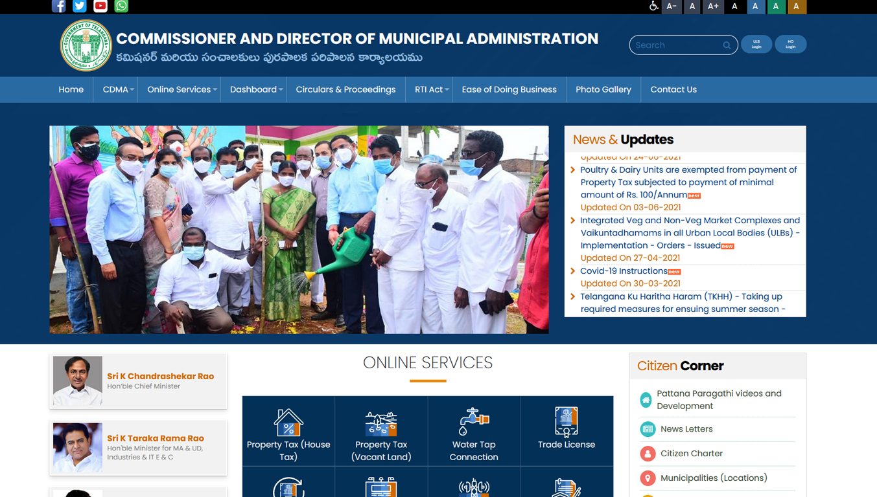Open Circulars & Proceedings menu item
Screen dimensions: 877x497
click(345, 90)
